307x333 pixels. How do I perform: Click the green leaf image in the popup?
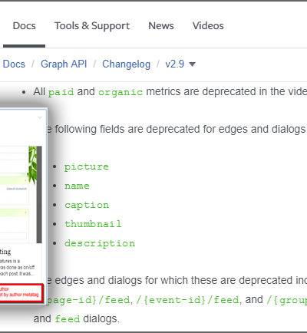pyautogui.click(x=32, y=163)
